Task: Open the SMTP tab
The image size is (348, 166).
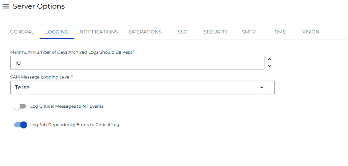Action: [x=249, y=32]
